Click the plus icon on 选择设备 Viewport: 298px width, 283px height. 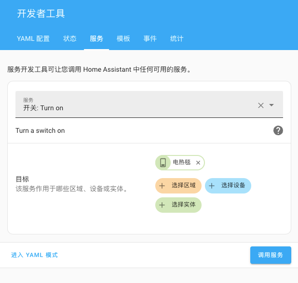pyautogui.click(x=212, y=186)
